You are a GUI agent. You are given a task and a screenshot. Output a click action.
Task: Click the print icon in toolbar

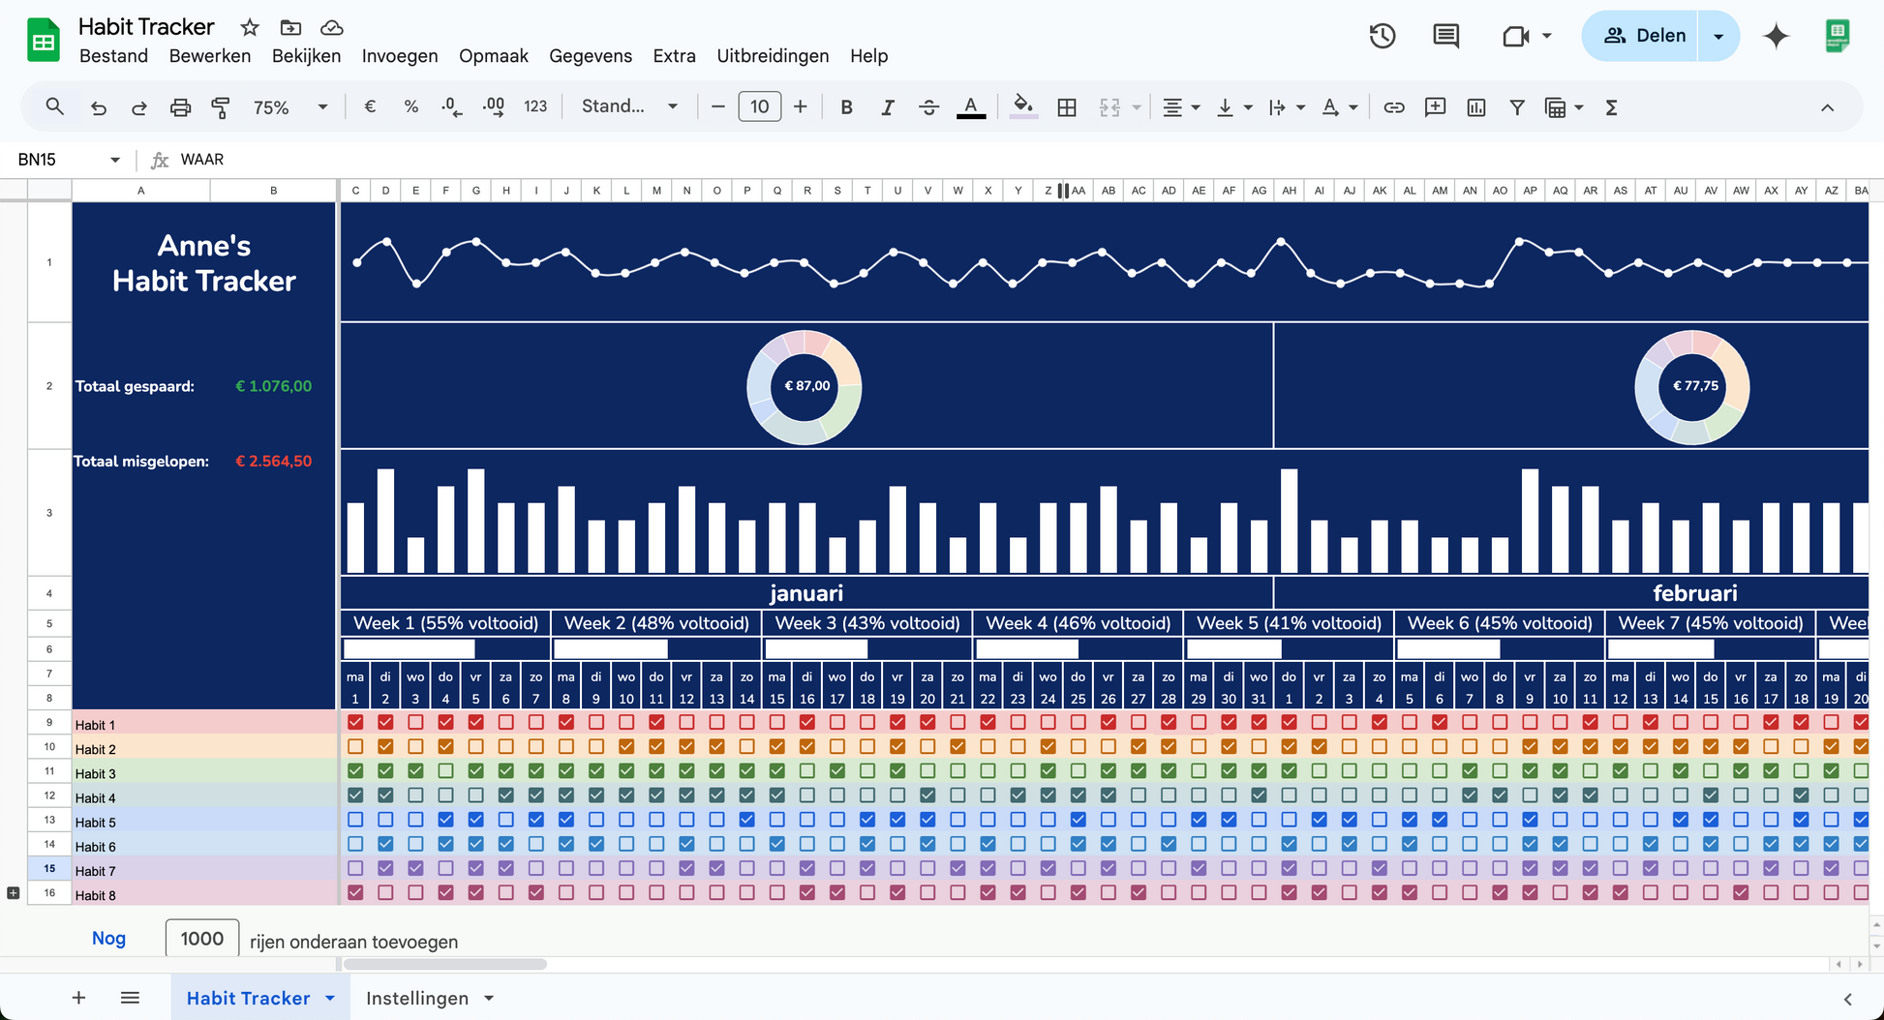[180, 107]
